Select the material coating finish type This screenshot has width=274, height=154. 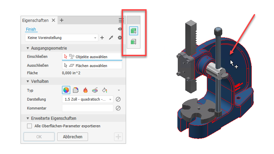click(x=76, y=90)
